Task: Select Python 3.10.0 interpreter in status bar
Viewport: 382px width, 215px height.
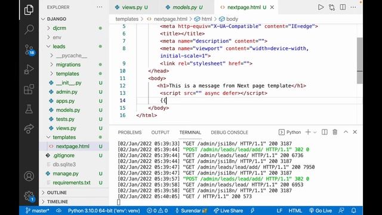Action: click(104, 211)
